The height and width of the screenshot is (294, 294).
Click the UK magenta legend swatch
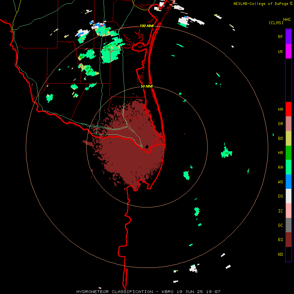[288, 51]
